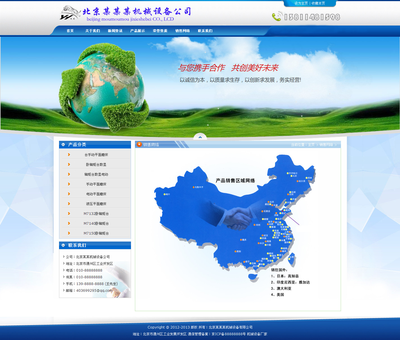The height and width of the screenshot is (340, 400).
Task: Click the orange arrow next to 液压平面磨床
Action: pos(69,204)
